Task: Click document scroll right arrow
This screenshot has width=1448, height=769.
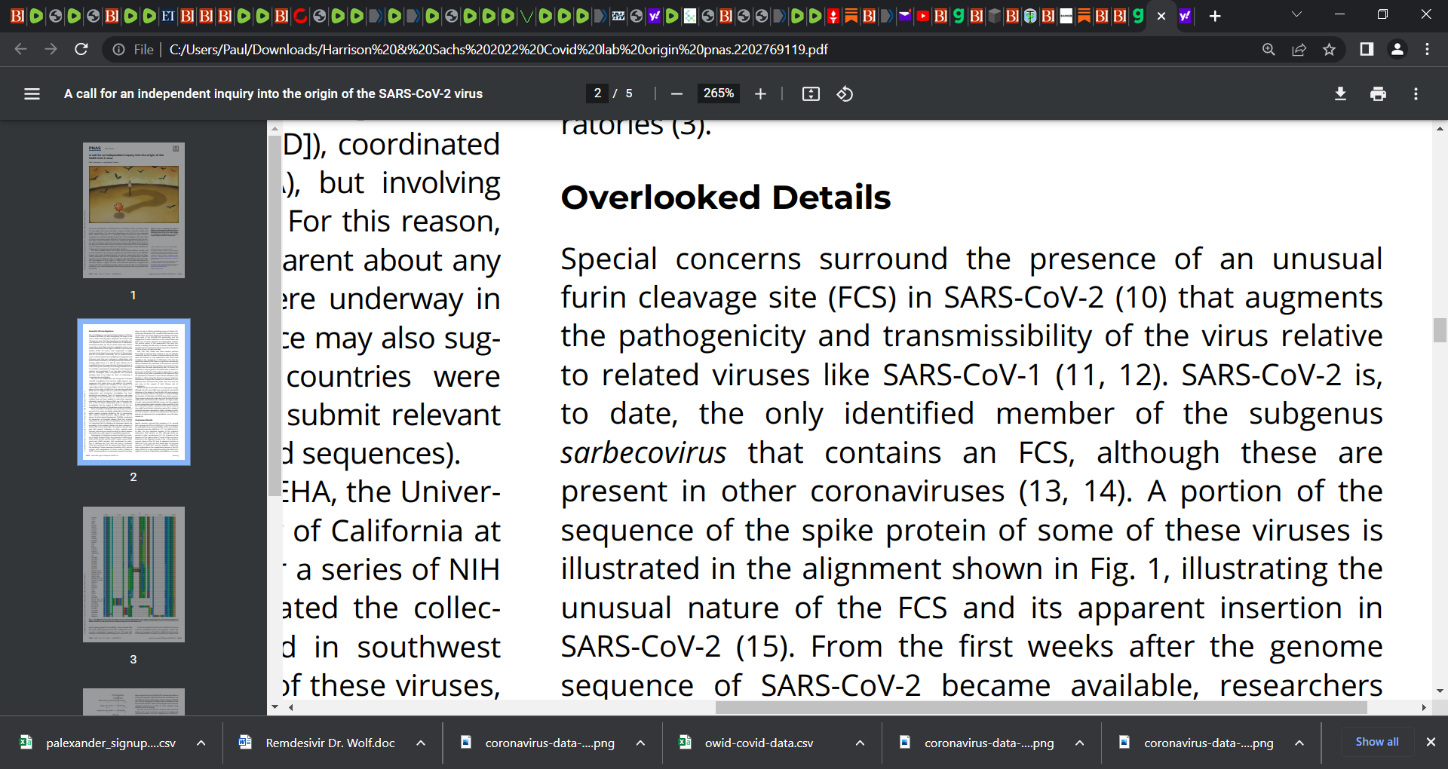Action: 1424,707
